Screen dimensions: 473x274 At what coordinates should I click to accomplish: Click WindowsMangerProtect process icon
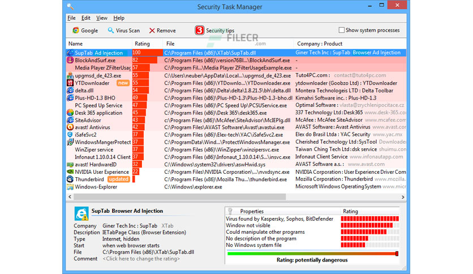70,142
